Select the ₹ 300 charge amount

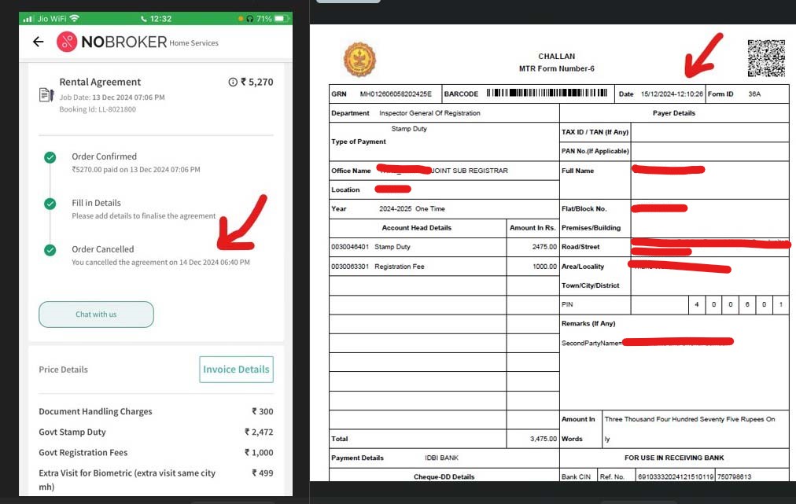point(263,411)
